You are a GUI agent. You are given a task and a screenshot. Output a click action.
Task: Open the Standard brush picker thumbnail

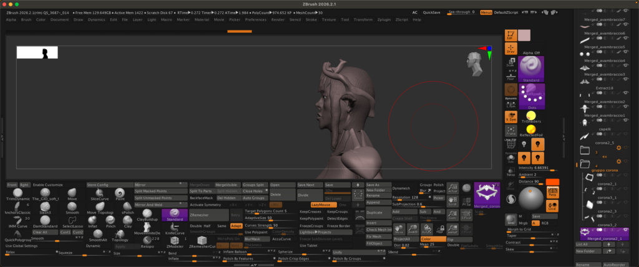click(531, 69)
